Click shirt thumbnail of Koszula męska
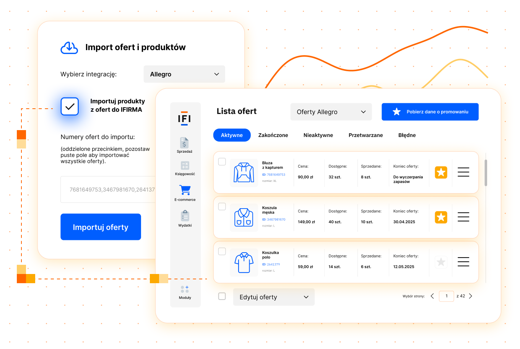Screen dimensions: 520x349 (244, 217)
